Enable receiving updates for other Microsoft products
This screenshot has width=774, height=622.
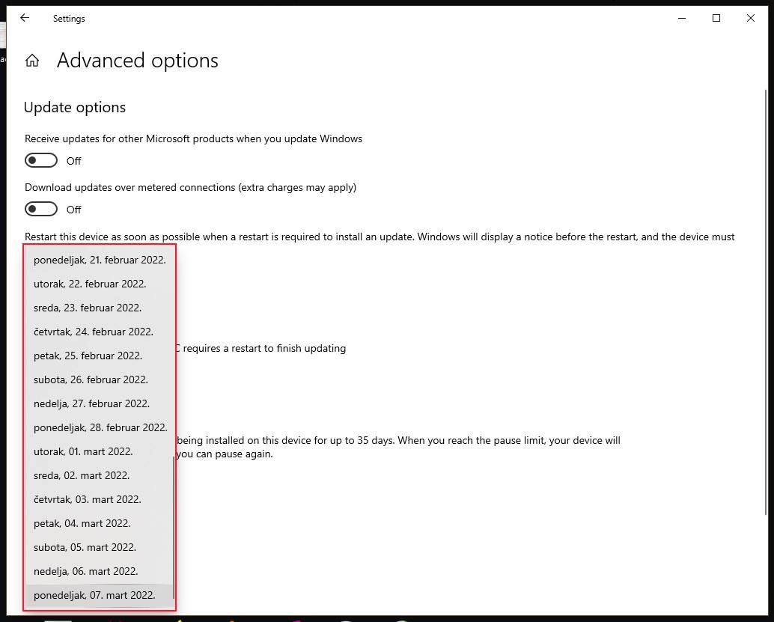tap(41, 160)
